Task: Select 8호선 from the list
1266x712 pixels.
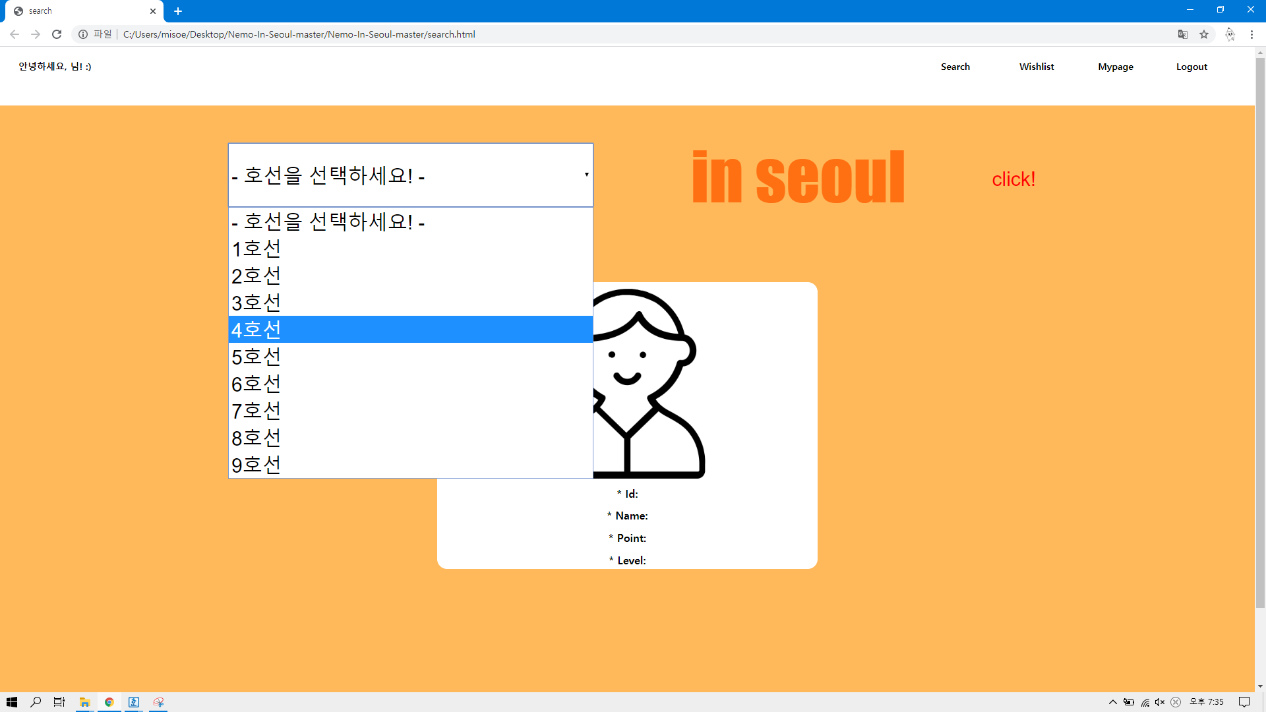Action: (411, 438)
